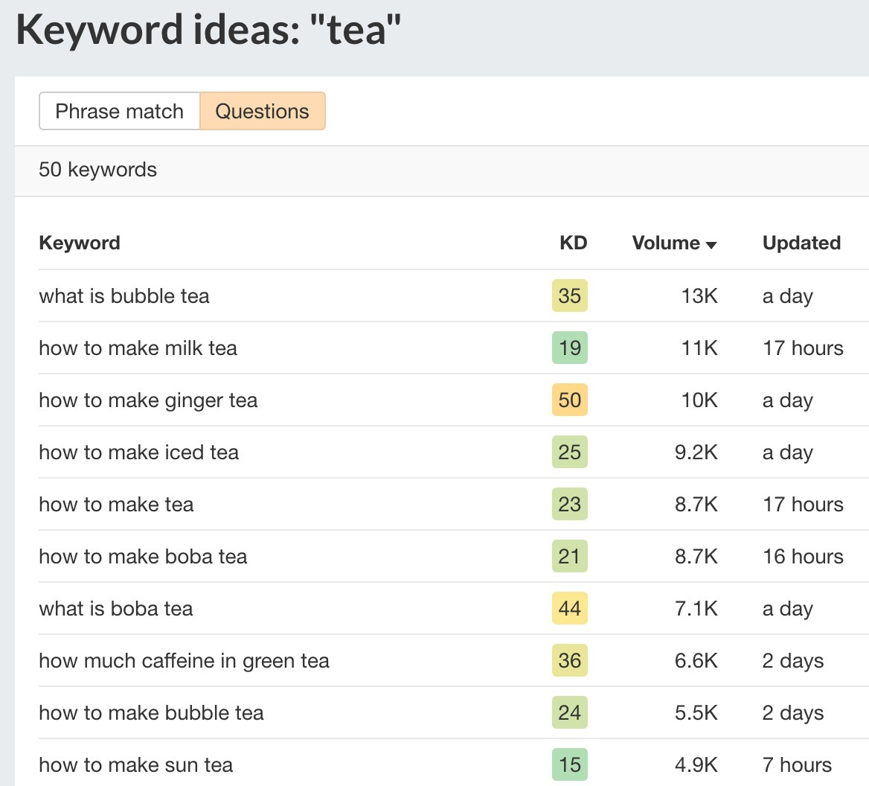The width and height of the screenshot is (869, 786).
Task: Open keyword 'what is bubble tea'
Action: (124, 296)
